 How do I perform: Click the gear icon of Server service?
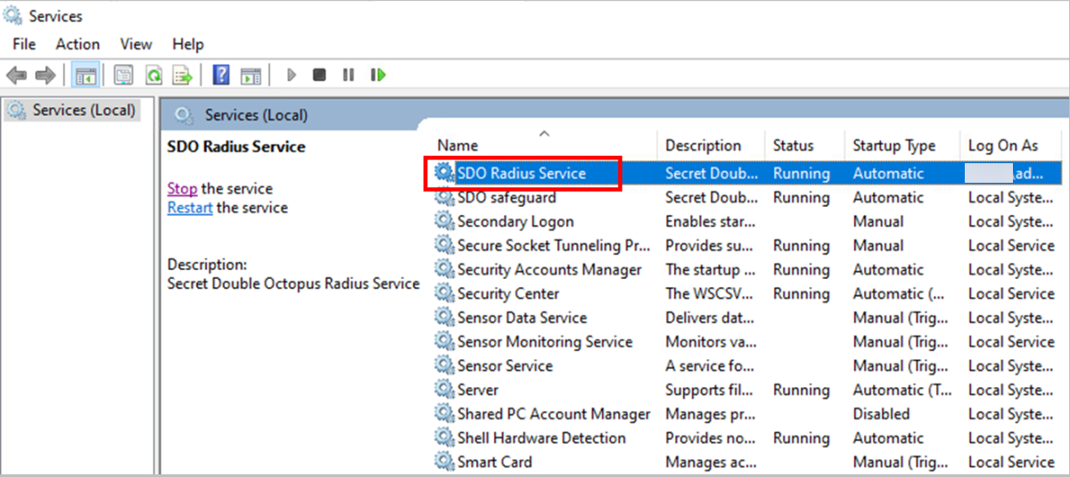[444, 391]
